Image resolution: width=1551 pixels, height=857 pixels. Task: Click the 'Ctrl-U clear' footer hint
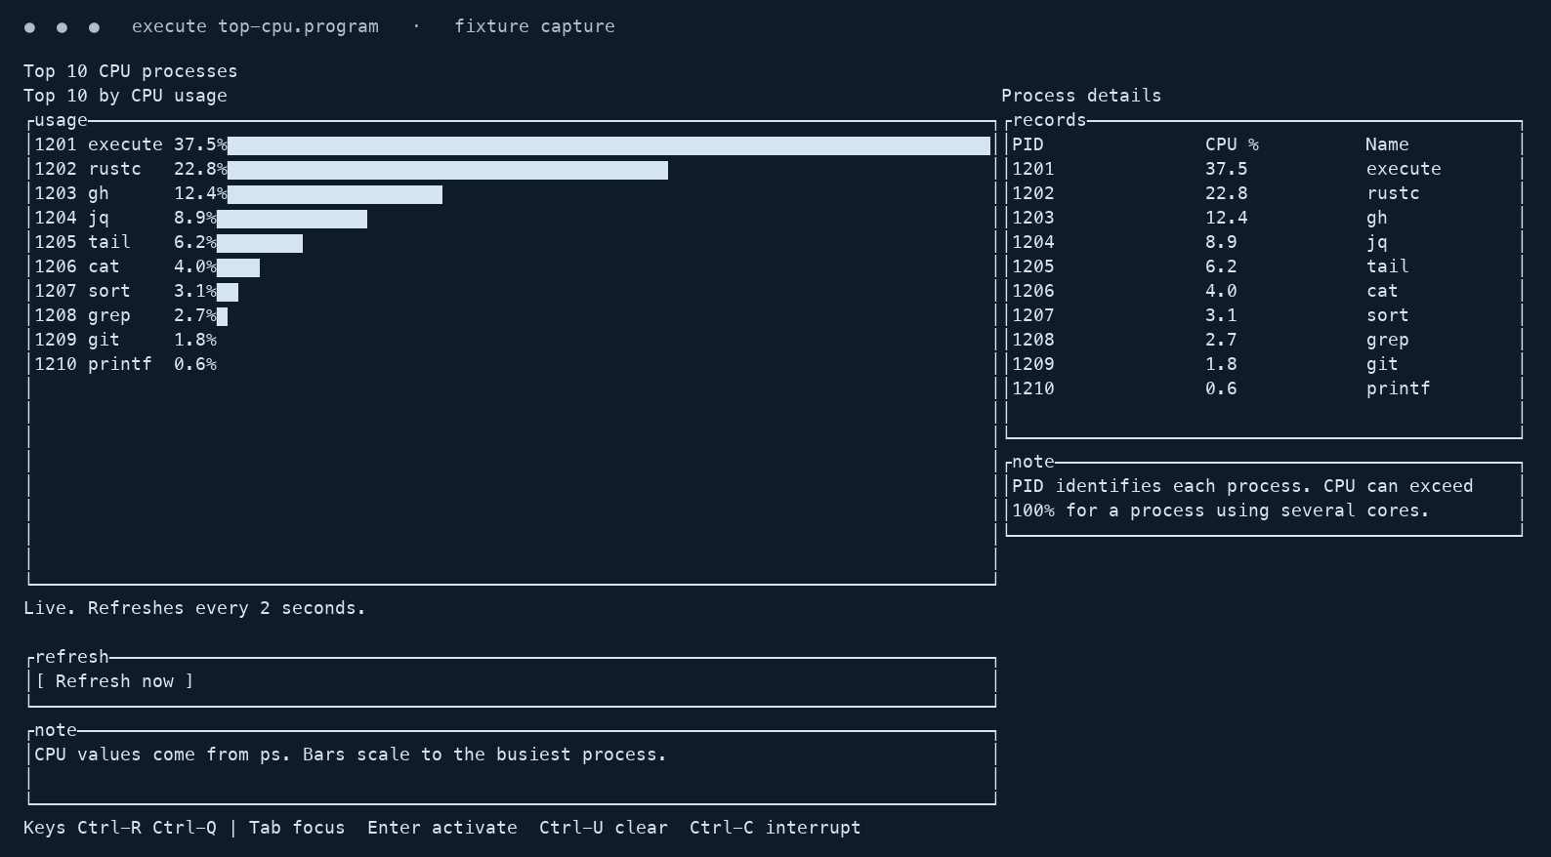pyautogui.click(x=604, y=828)
